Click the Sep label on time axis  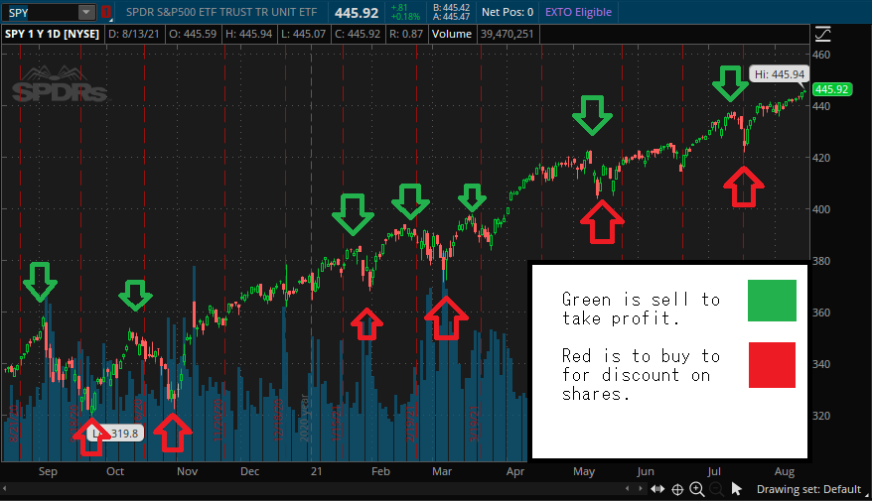48,471
